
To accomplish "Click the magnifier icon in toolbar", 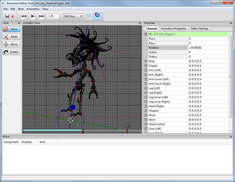I will coord(89,16).
